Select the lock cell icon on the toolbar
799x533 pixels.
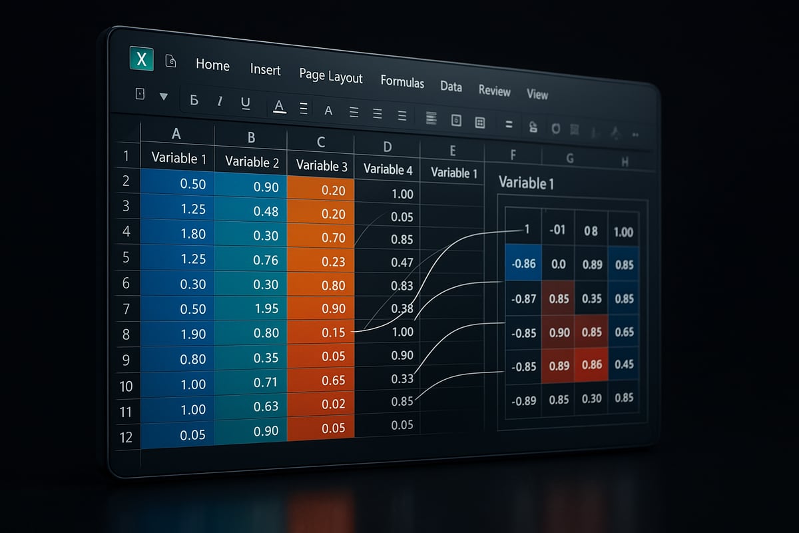[x=533, y=127]
